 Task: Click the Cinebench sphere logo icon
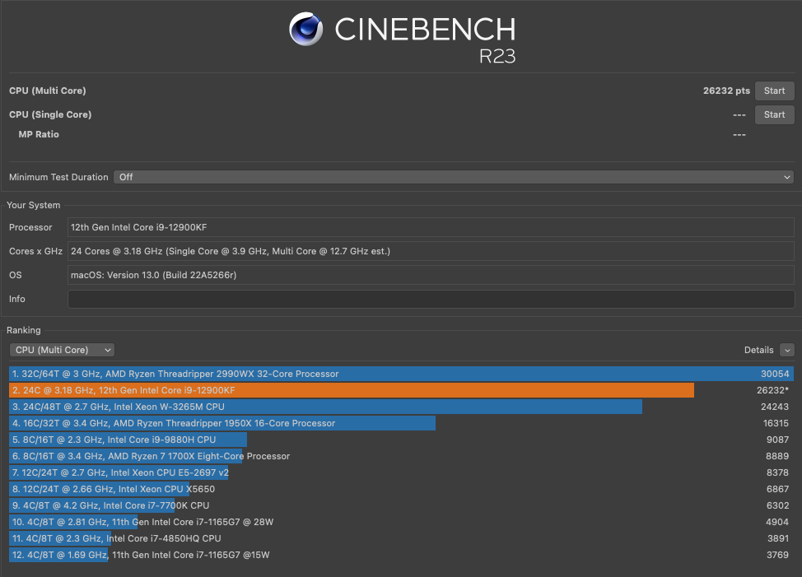pyautogui.click(x=305, y=29)
